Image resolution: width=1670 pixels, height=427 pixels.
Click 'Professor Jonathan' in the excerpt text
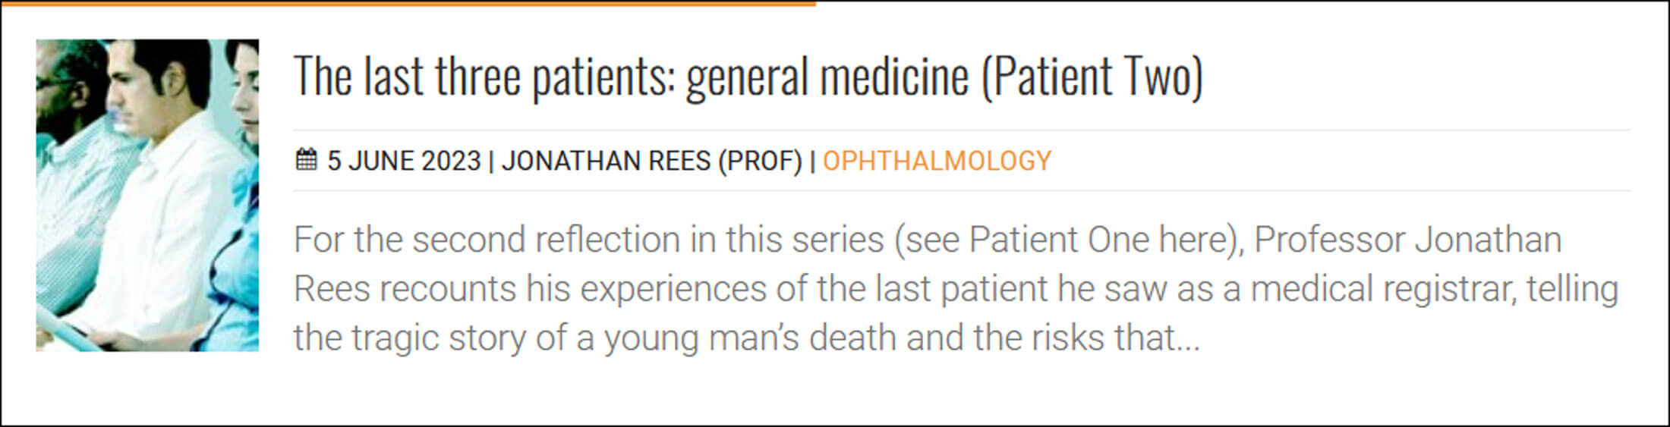pyautogui.click(x=1407, y=240)
